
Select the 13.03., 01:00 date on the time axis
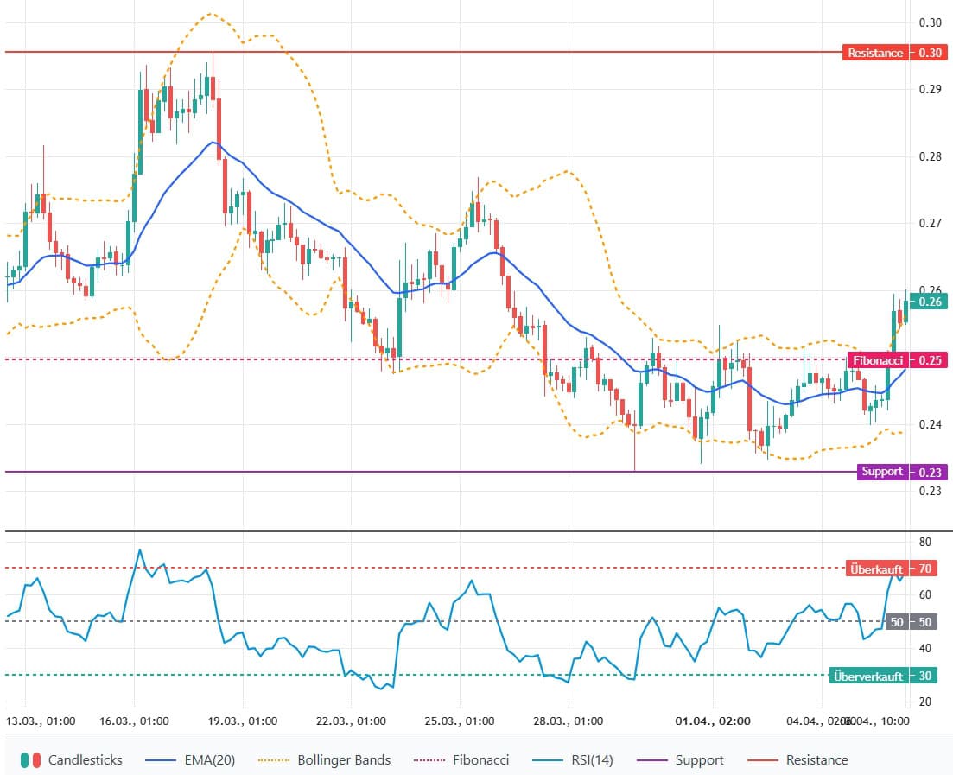click(x=41, y=721)
